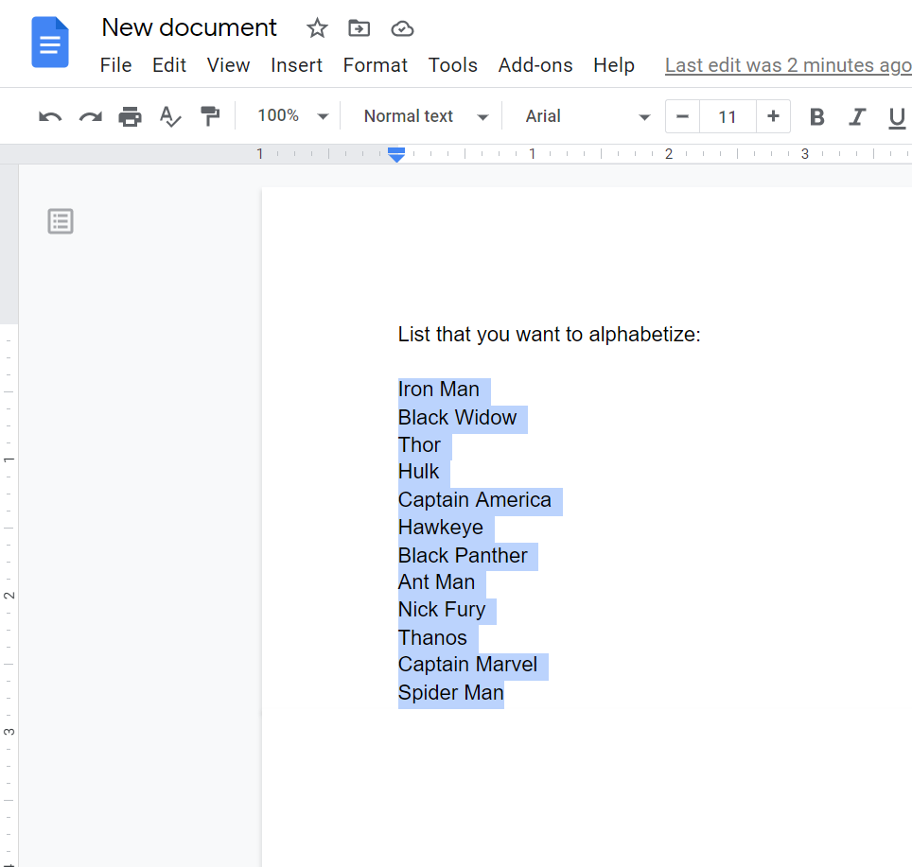Decrease the font size
The height and width of the screenshot is (867, 912).
coord(682,117)
